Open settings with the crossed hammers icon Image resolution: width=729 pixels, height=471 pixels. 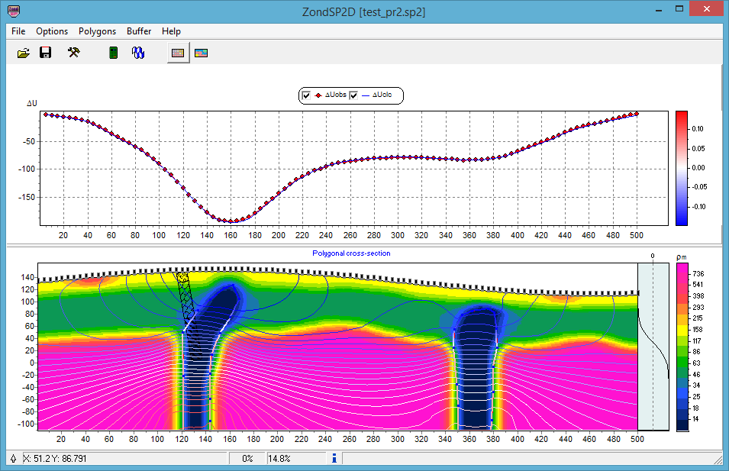point(74,53)
